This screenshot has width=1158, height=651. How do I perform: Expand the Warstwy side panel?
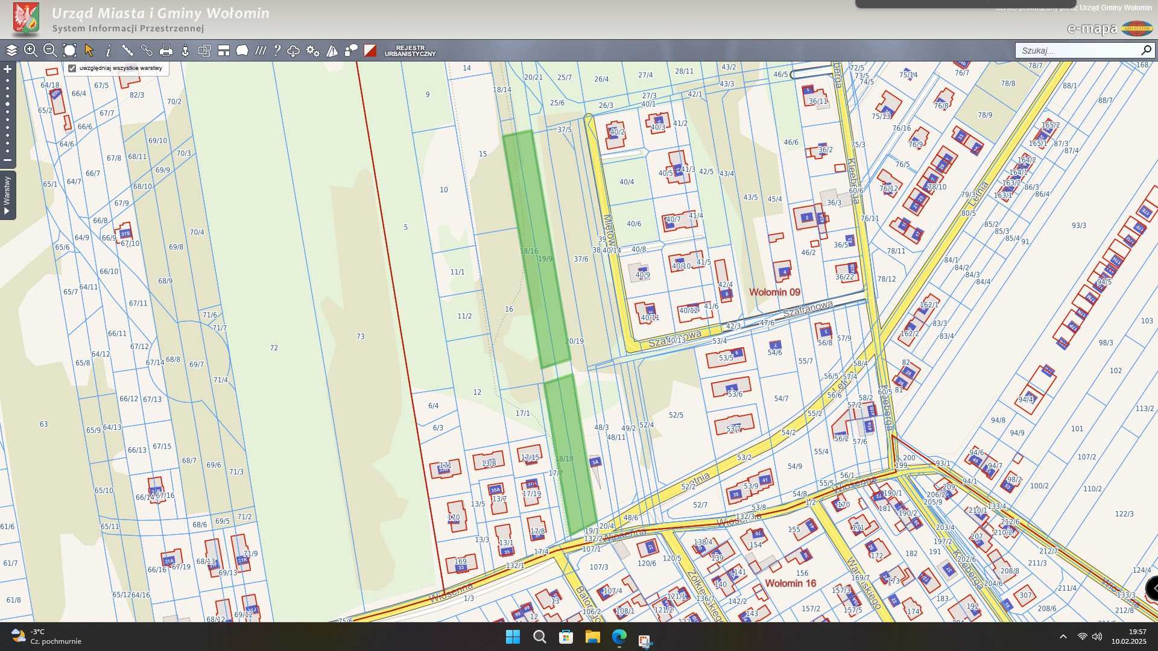[7, 195]
